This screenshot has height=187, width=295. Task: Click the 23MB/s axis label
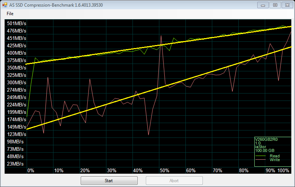point(15,164)
